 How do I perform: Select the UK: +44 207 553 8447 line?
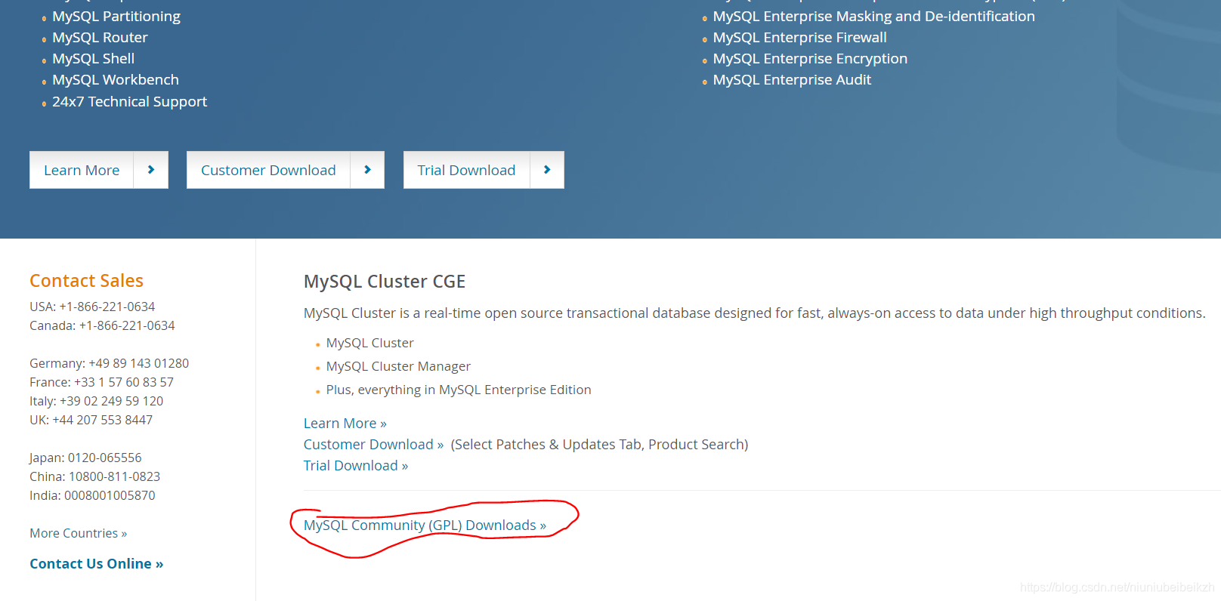[x=91, y=420]
